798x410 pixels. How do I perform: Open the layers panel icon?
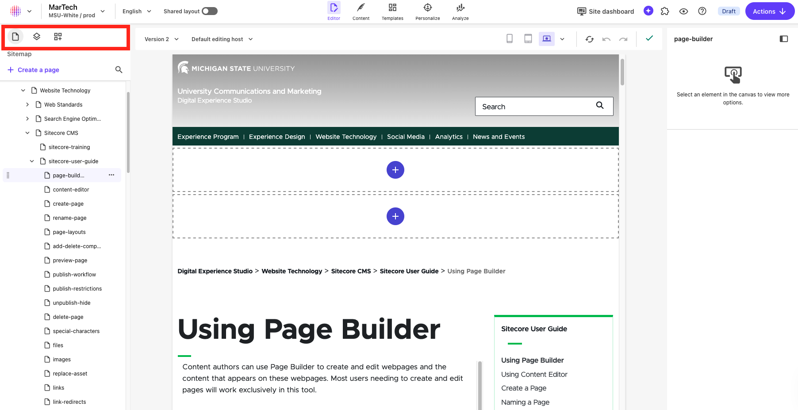tap(37, 37)
